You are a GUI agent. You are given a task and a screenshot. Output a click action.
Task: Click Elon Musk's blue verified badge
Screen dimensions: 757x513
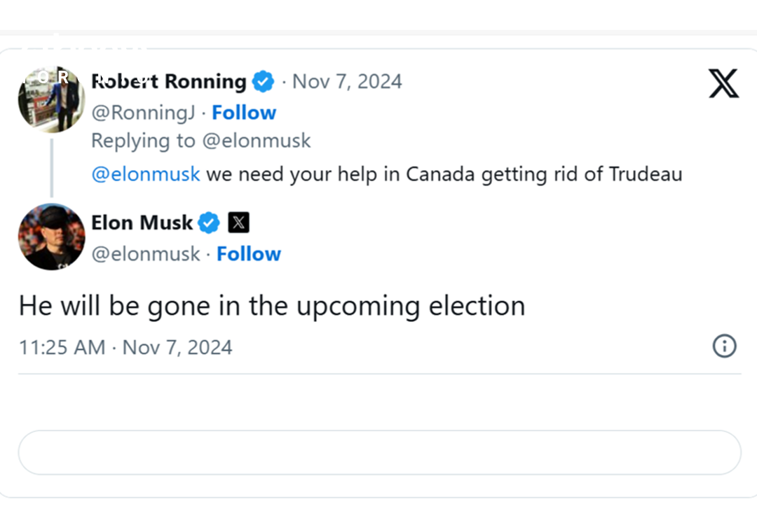tap(209, 223)
